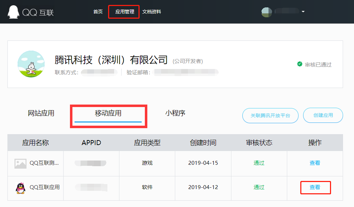Expand the account dropdown arrow
Image resolution: width=354 pixels, height=207 pixels.
[303, 12]
